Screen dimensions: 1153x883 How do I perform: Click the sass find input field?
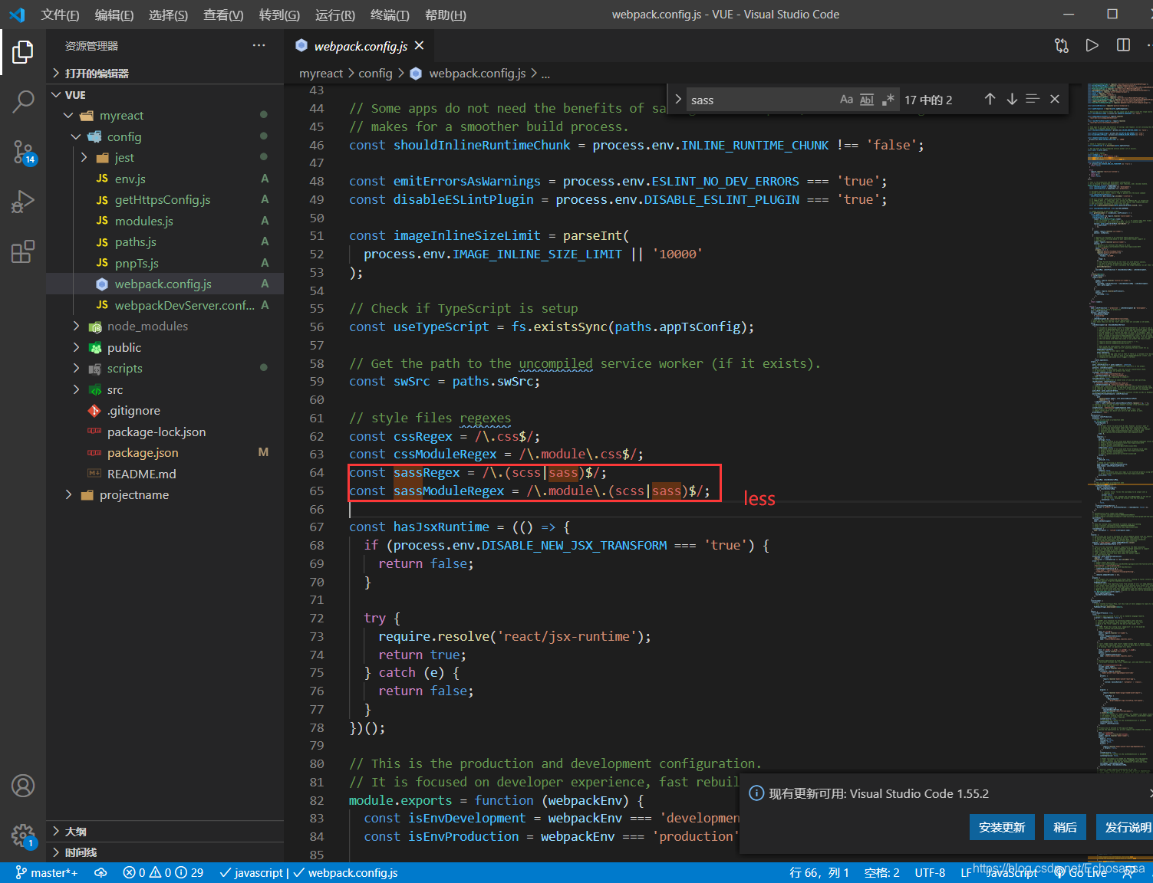coord(759,100)
